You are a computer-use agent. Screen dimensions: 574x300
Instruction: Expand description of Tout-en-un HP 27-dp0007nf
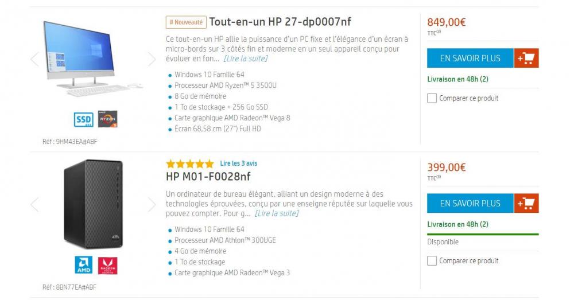pos(245,59)
